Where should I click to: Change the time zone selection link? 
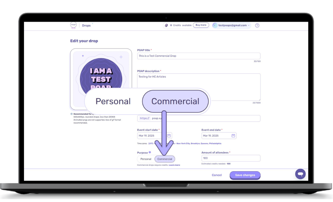coord(199,143)
